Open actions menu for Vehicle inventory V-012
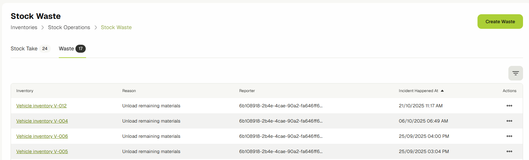 tap(509, 106)
